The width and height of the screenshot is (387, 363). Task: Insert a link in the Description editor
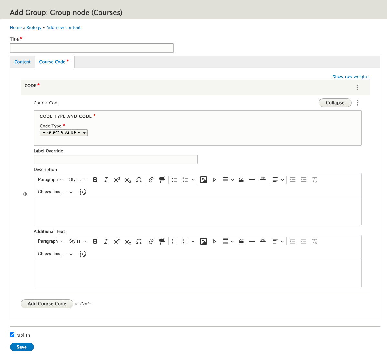(x=151, y=180)
